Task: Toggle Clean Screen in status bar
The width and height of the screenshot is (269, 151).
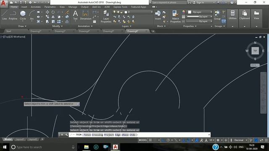Action: [261, 140]
